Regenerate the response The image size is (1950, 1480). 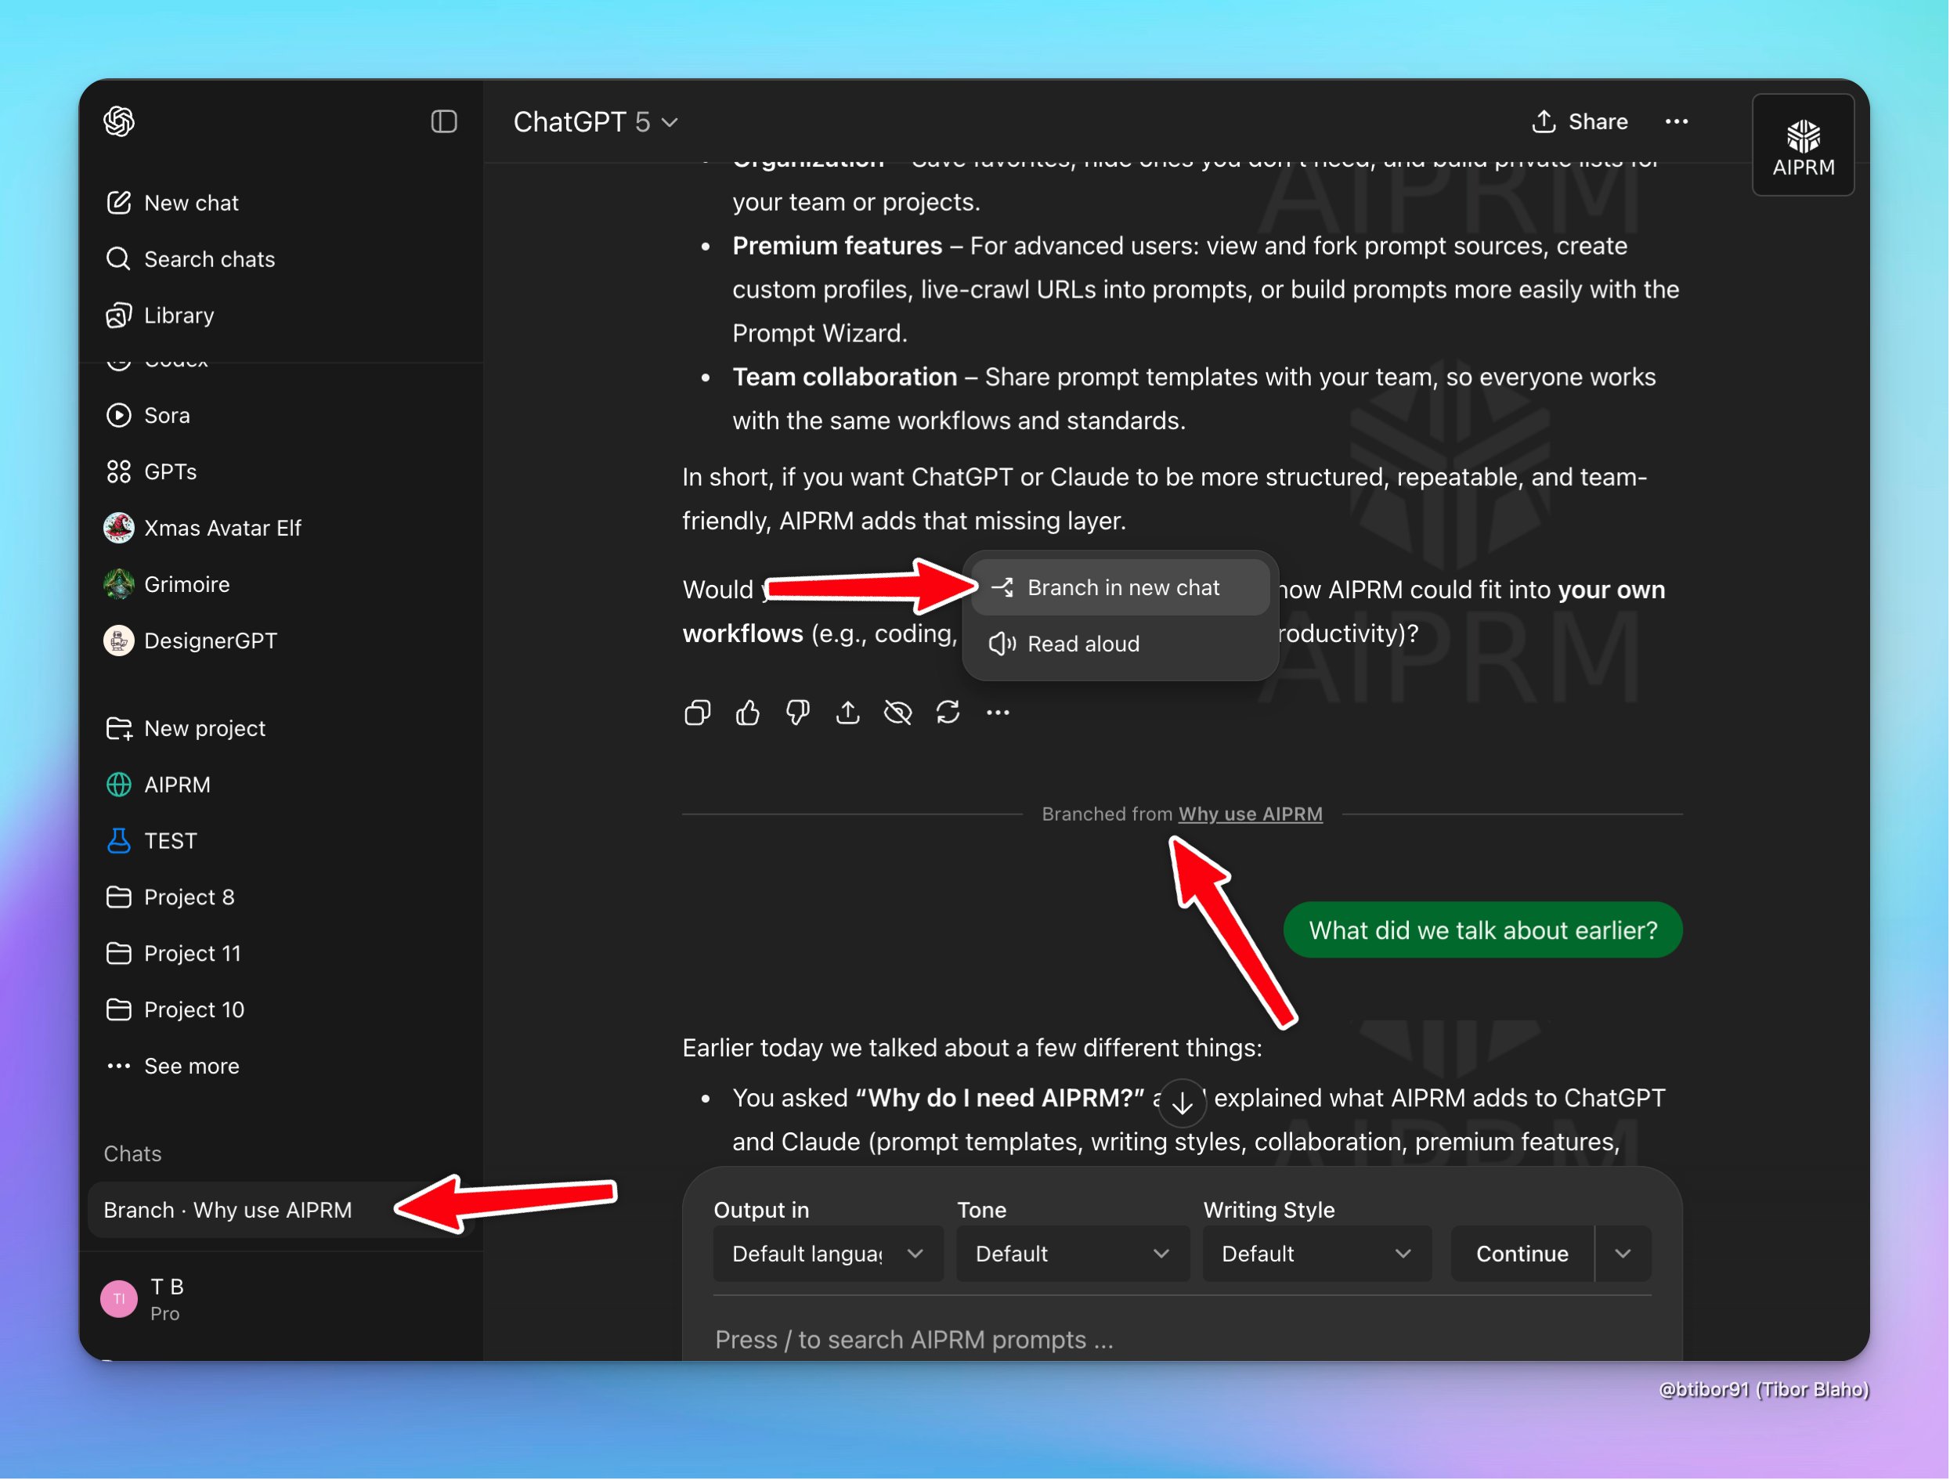[948, 713]
